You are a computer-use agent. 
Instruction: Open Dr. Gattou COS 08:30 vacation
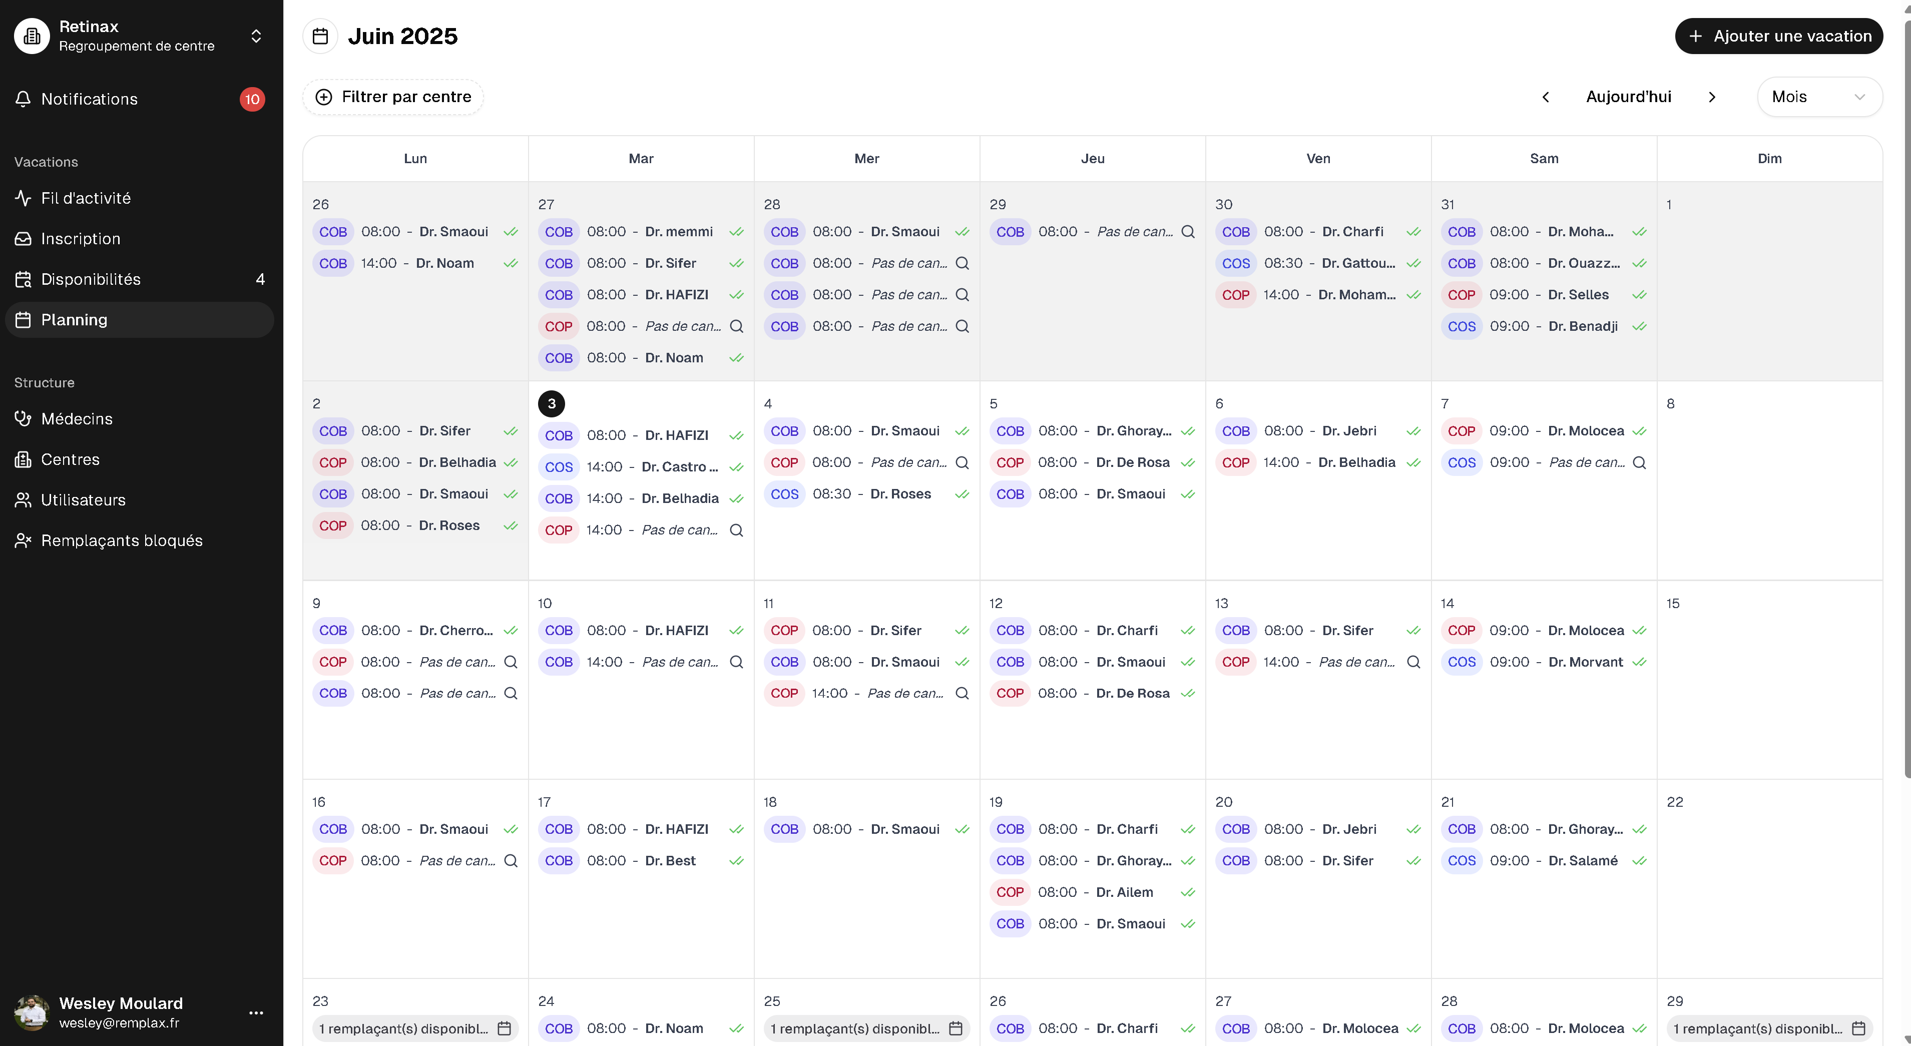[1318, 263]
